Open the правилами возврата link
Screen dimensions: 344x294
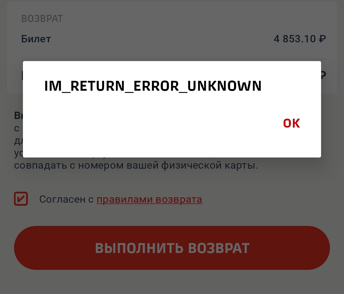[149, 199]
